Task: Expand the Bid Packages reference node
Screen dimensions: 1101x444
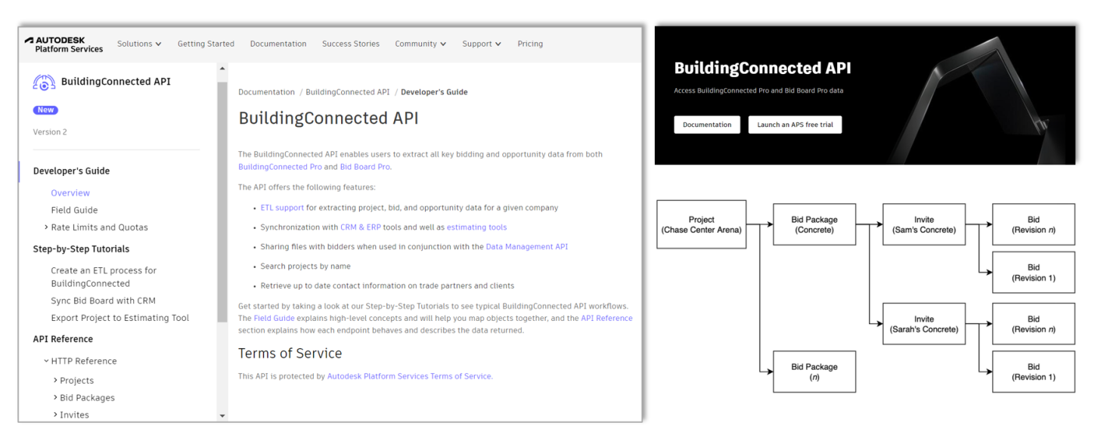Action: (84, 398)
